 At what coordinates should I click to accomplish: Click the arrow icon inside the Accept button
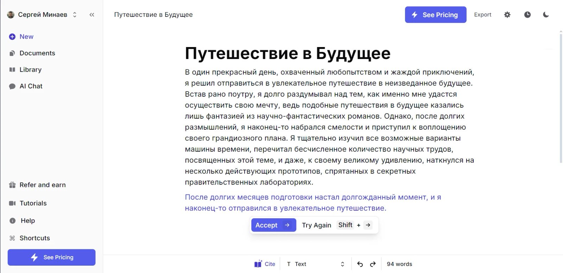coord(287,225)
